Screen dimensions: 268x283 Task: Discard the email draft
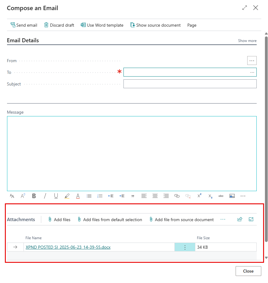pyautogui.click(x=59, y=25)
